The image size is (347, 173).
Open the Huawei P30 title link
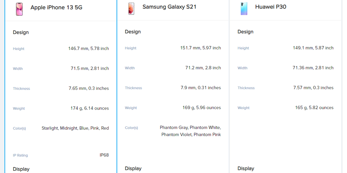point(270,7)
